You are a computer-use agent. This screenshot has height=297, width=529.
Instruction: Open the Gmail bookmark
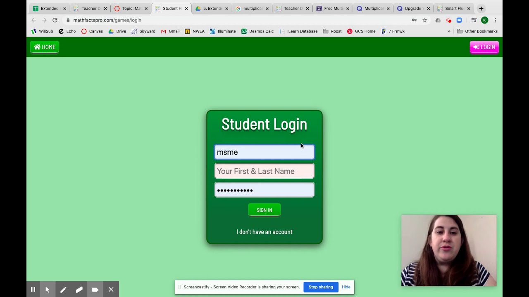[x=170, y=31]
